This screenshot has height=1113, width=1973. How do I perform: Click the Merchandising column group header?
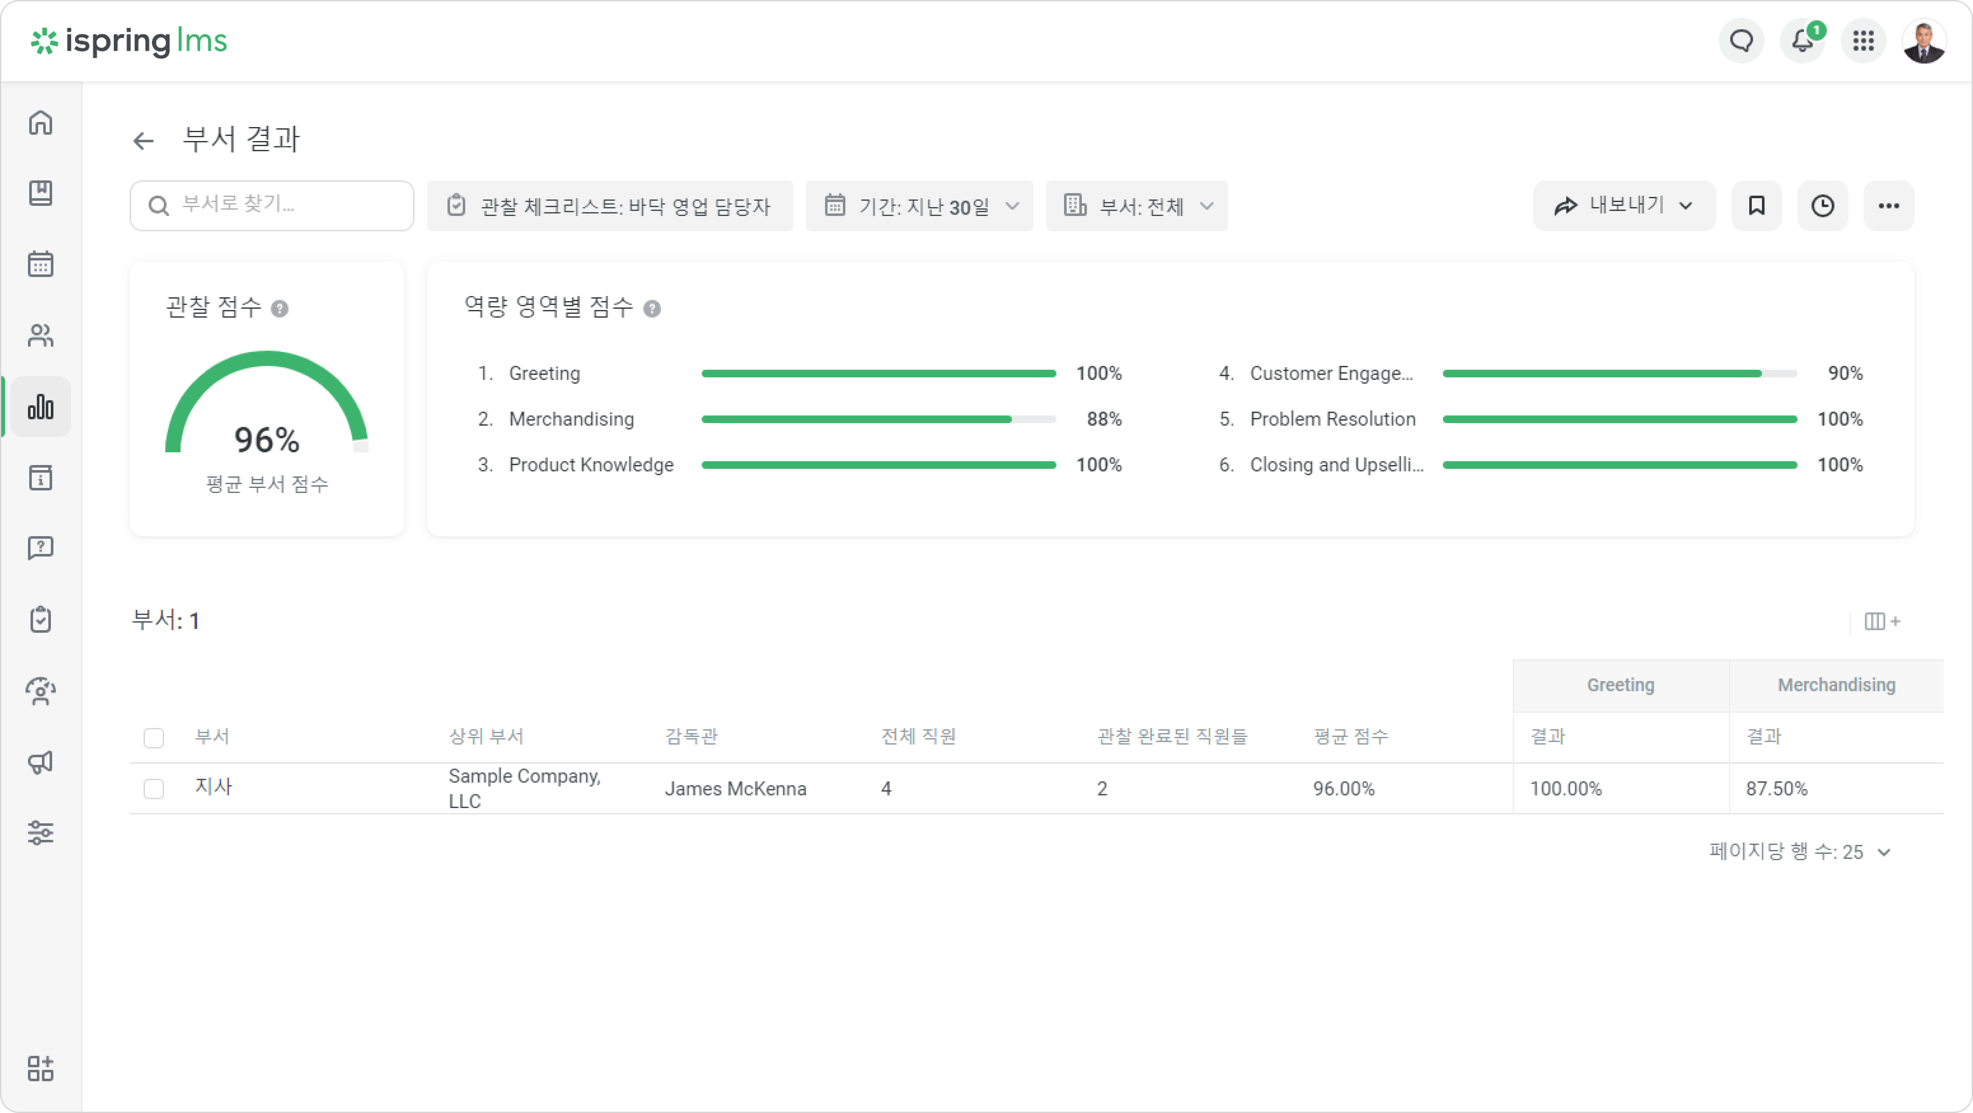click(1837, 685)
